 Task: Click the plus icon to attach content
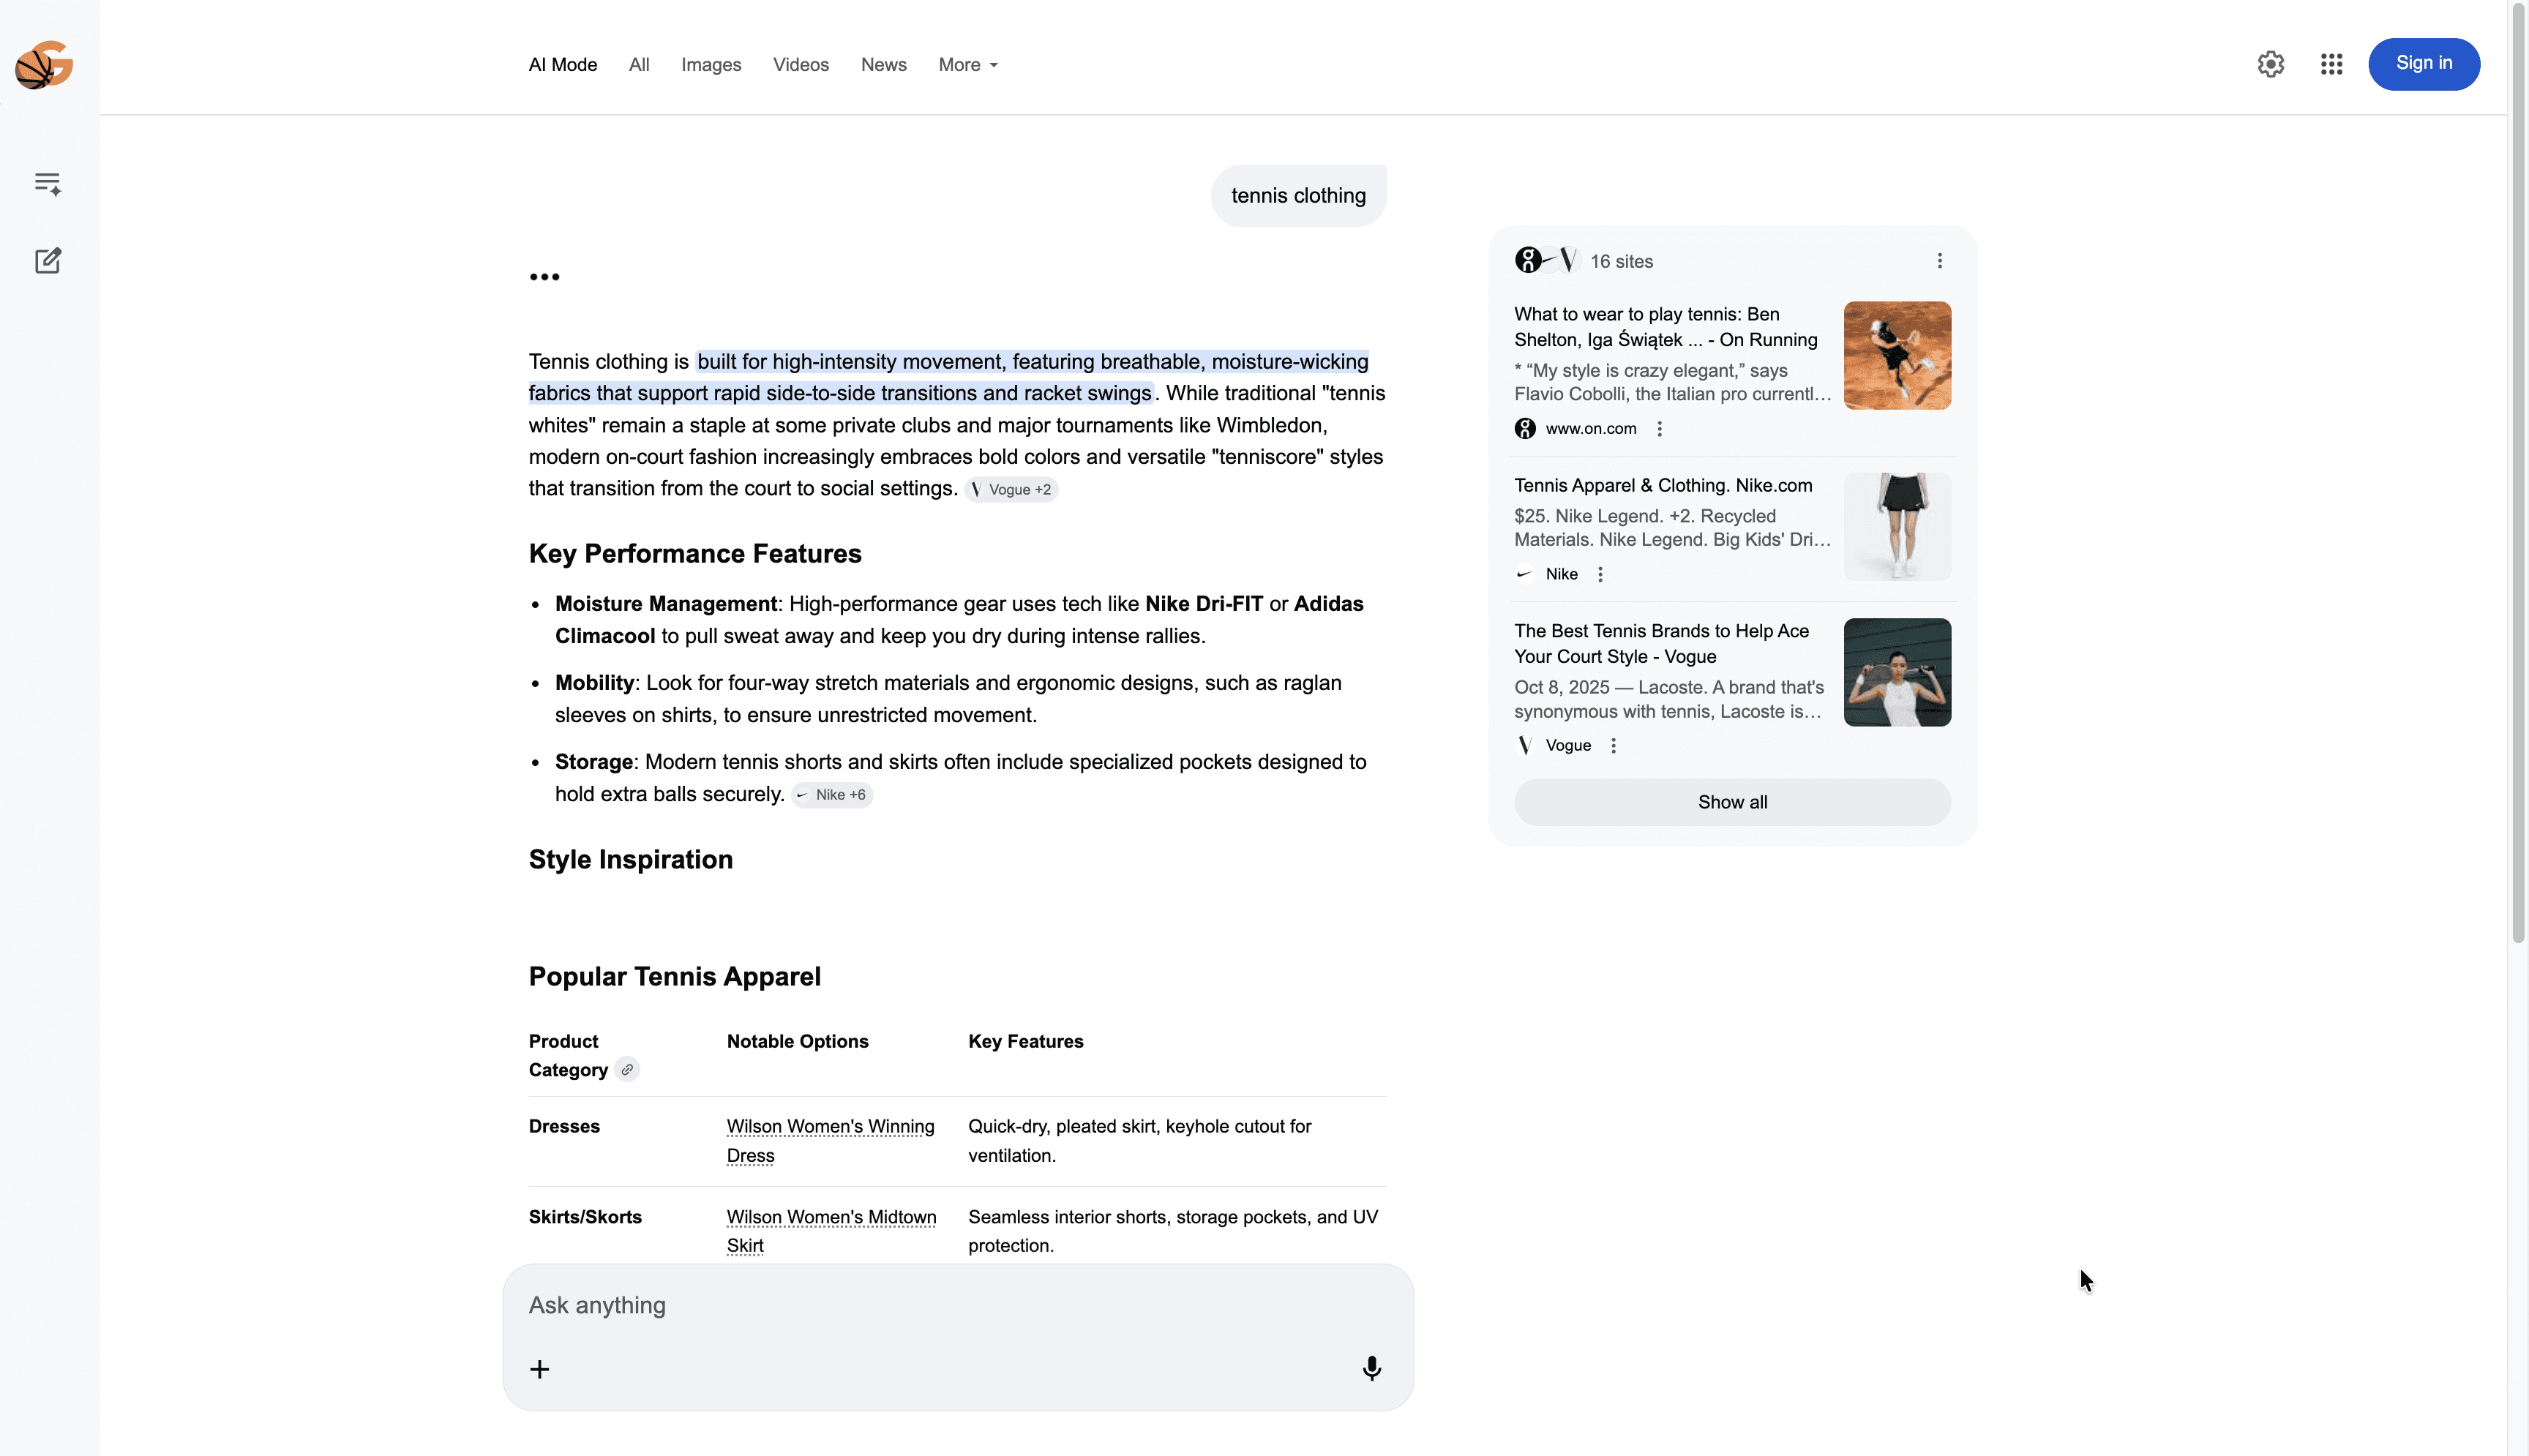coord(540,1368)
